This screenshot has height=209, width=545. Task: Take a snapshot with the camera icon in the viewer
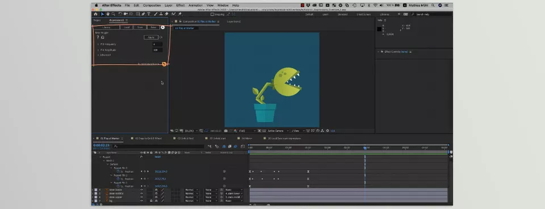click(x=226, y=131)
